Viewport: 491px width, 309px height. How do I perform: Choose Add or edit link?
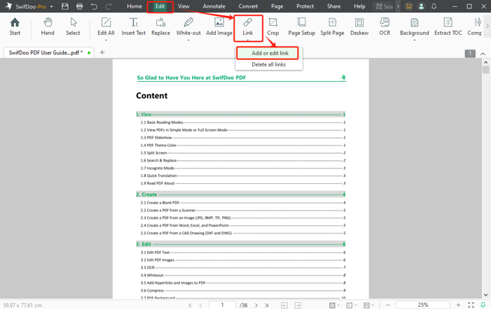[x=270, y=53]
